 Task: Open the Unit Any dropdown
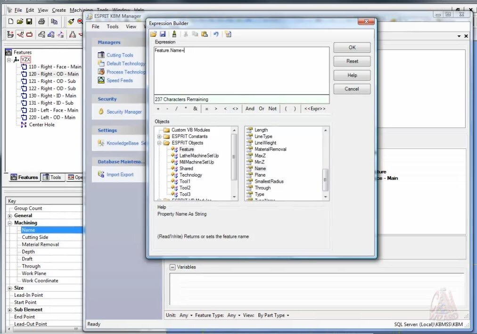[186, 315]
